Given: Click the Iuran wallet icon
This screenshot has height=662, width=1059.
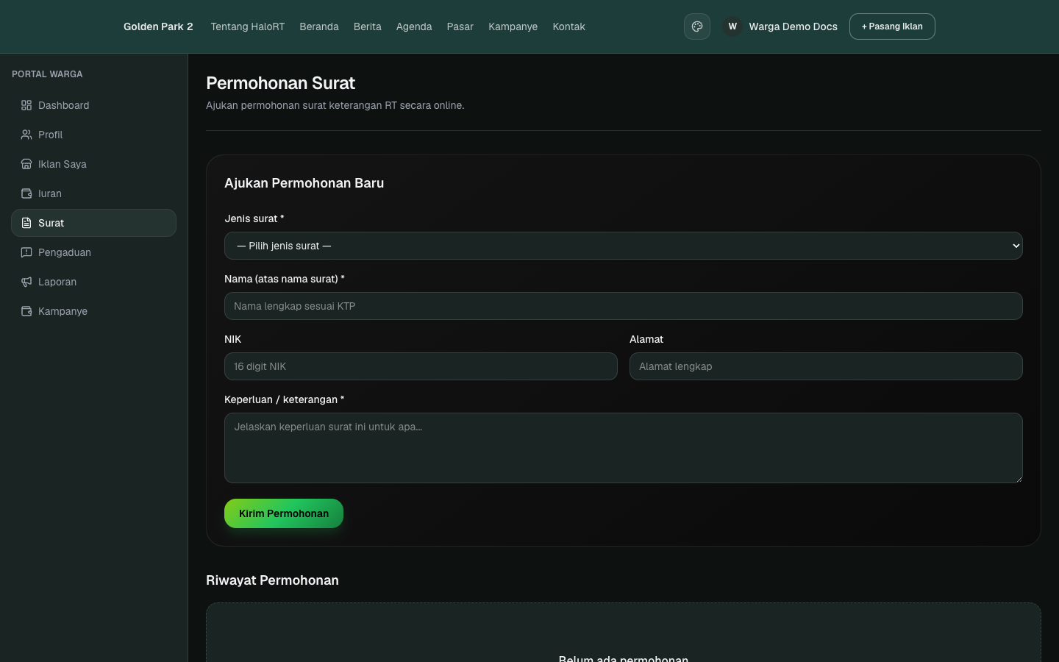Looking at the screenshot, I should coord(26,193).
